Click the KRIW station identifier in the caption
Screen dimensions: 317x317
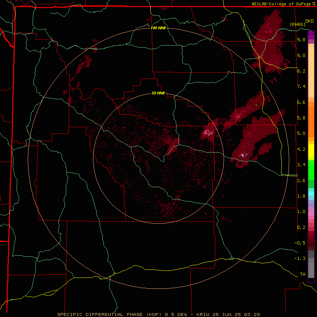pos(204,315)
